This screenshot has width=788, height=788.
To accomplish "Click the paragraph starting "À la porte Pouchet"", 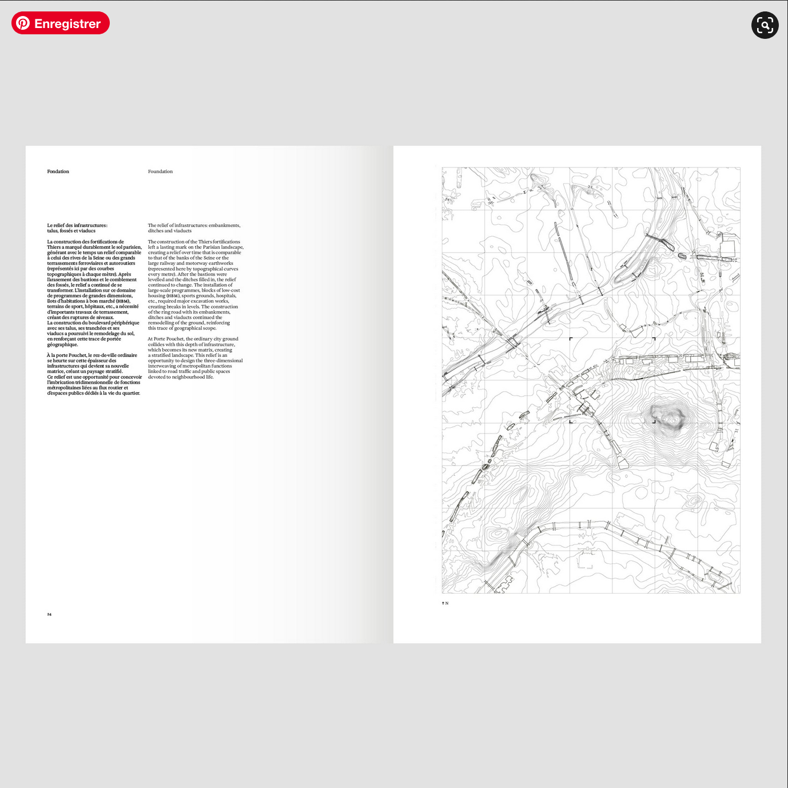I will pyautogui.click(x=94, y=374).
